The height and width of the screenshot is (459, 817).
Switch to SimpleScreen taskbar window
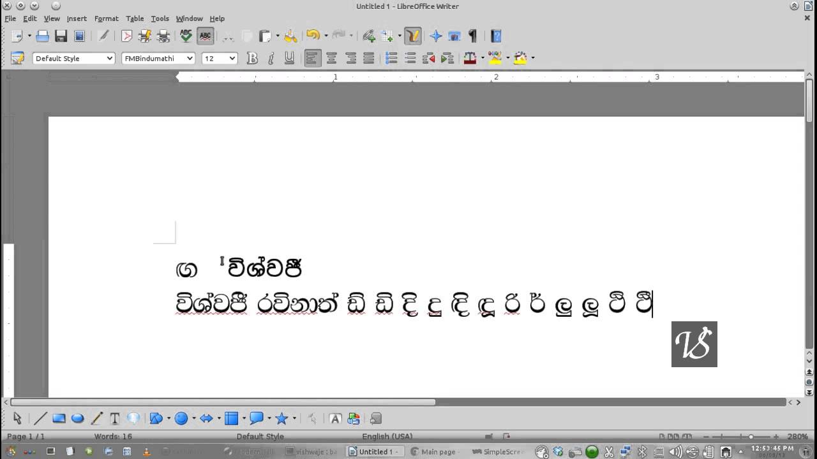point(497,451)
